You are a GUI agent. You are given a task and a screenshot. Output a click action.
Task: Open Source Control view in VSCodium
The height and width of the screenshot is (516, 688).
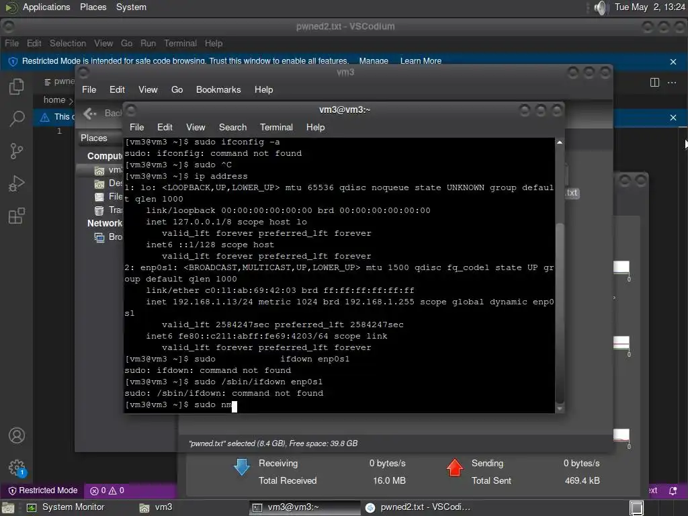click(x=17, y=151)
